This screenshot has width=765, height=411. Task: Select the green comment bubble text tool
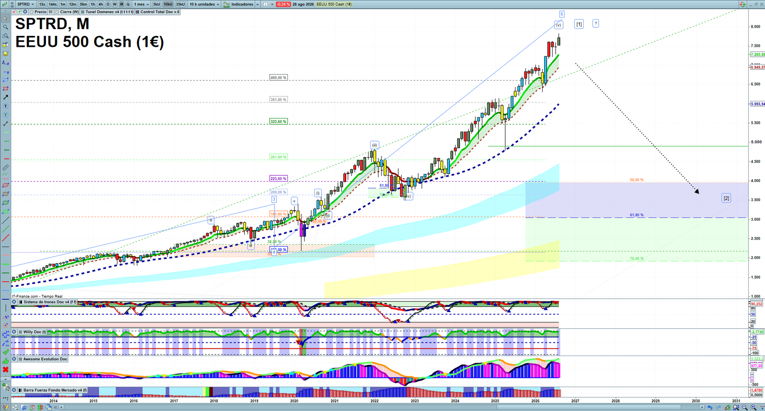[6, 115]
